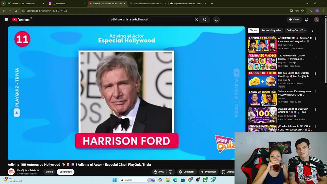Open options for 120 Famosos video
327x184 pixels.
click(315, 56)
